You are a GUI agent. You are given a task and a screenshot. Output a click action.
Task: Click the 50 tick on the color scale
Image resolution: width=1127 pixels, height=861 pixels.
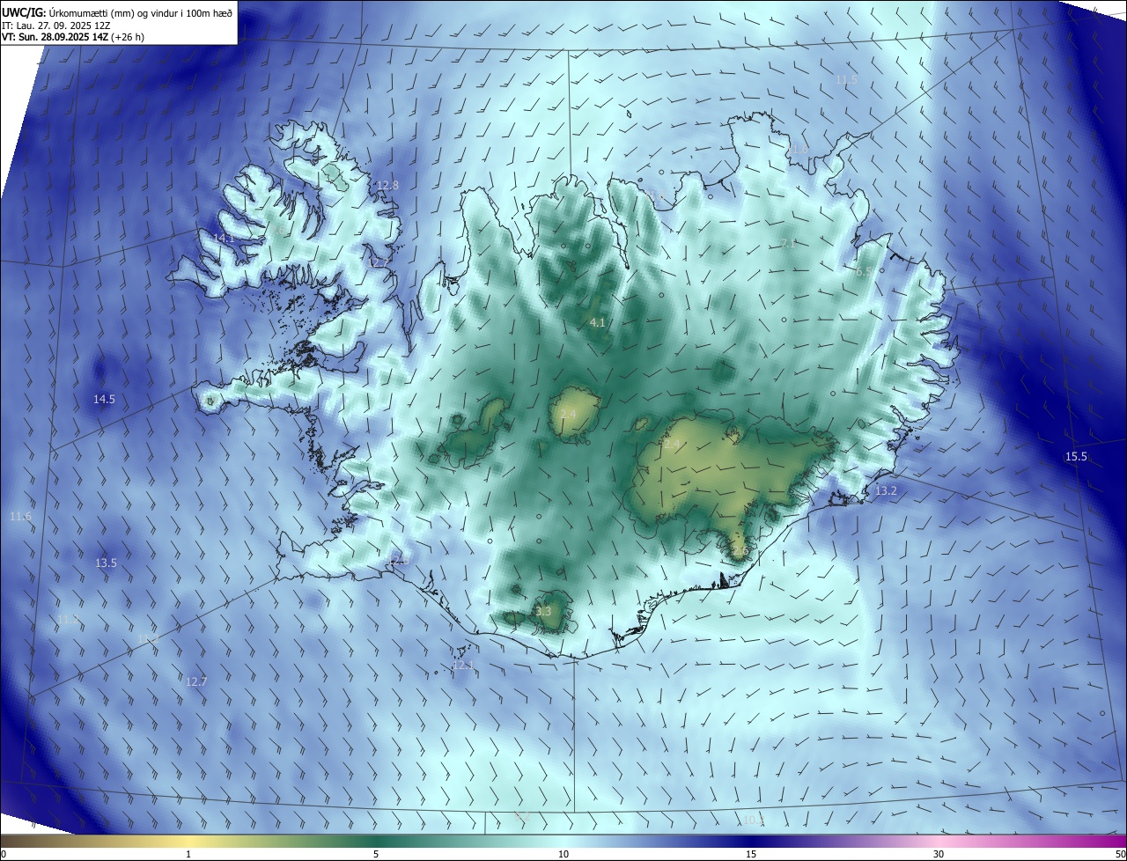tap(1120, 854)
